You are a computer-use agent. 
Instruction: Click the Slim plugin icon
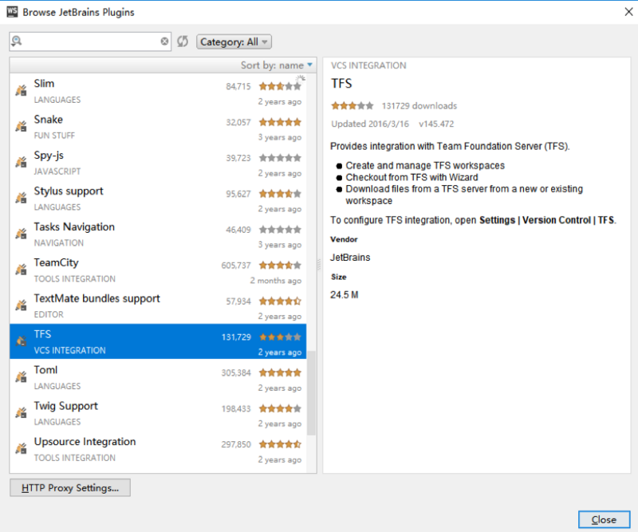(x=22, y=90)
